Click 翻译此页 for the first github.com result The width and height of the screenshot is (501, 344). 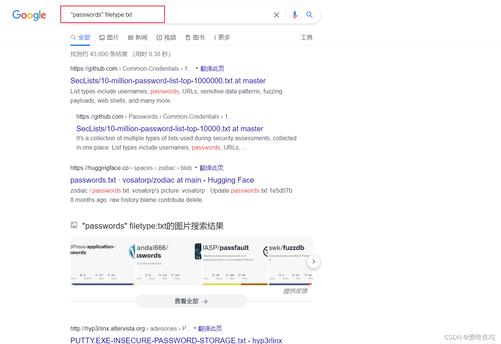[212, 69]
